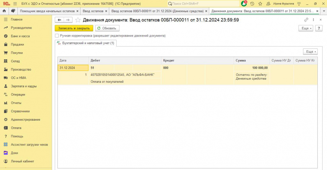Viewport: 327px width, 170px height.
Task: Open Оплата section in sidebar
Action: pyautogui.click(x=16, y=128)
